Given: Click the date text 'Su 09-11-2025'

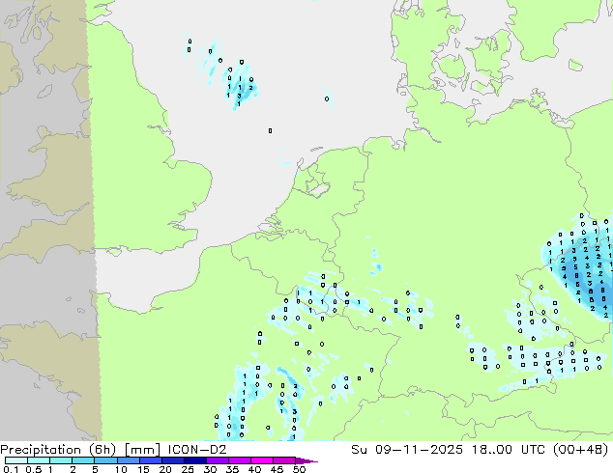Looking at the screenshot, I should (x=407, y=449).
